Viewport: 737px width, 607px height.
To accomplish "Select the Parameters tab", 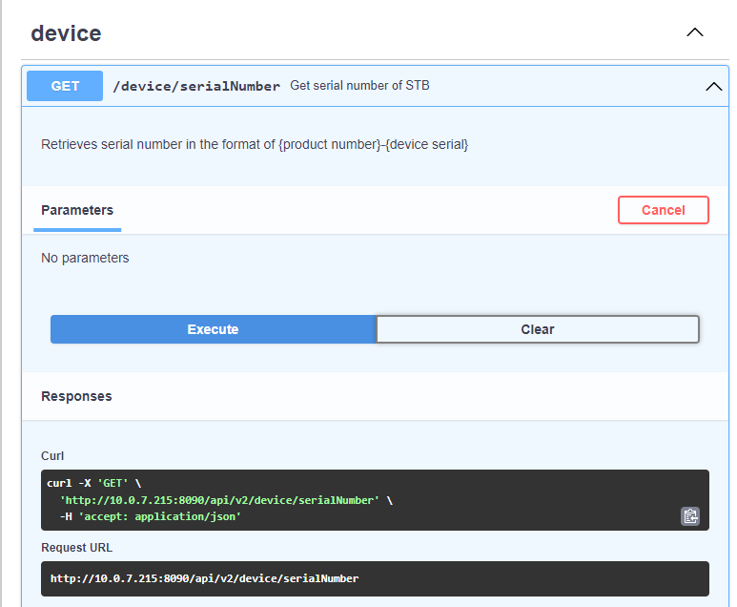I will (x=77, y=210).
